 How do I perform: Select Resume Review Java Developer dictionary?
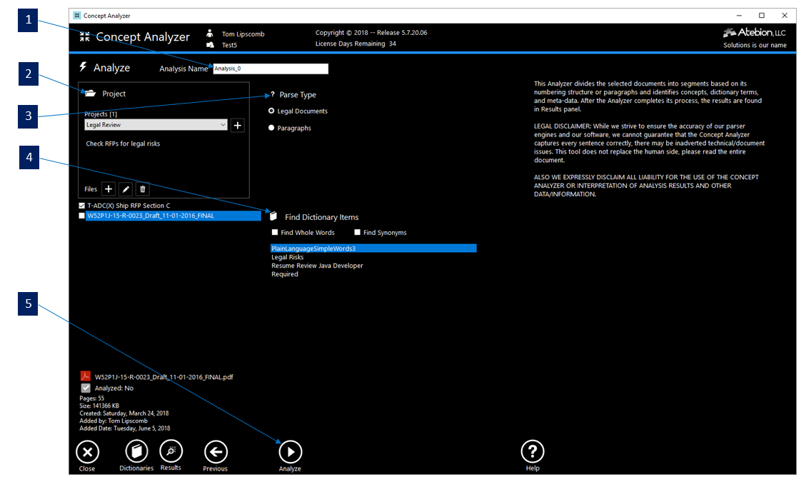pos(317,266)
